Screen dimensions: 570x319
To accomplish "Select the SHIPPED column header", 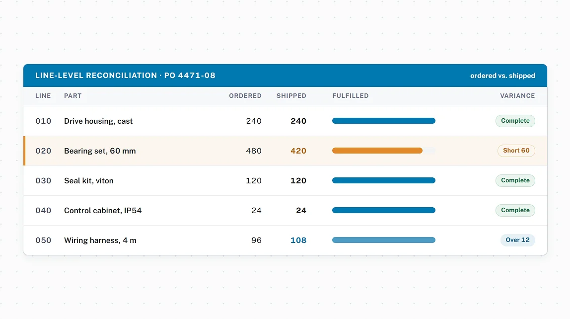I will click(291, 96).
